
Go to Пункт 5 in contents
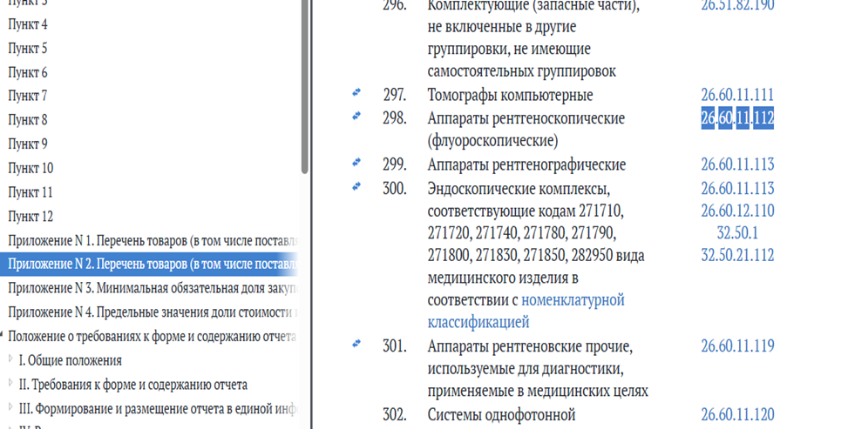point(28,49)
